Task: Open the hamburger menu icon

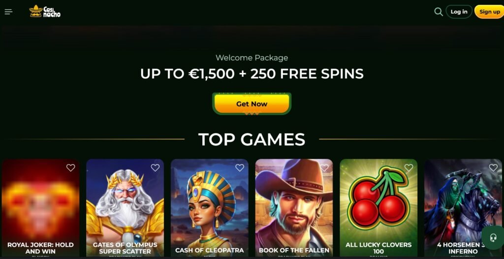Action: click(x=9, y=12)
